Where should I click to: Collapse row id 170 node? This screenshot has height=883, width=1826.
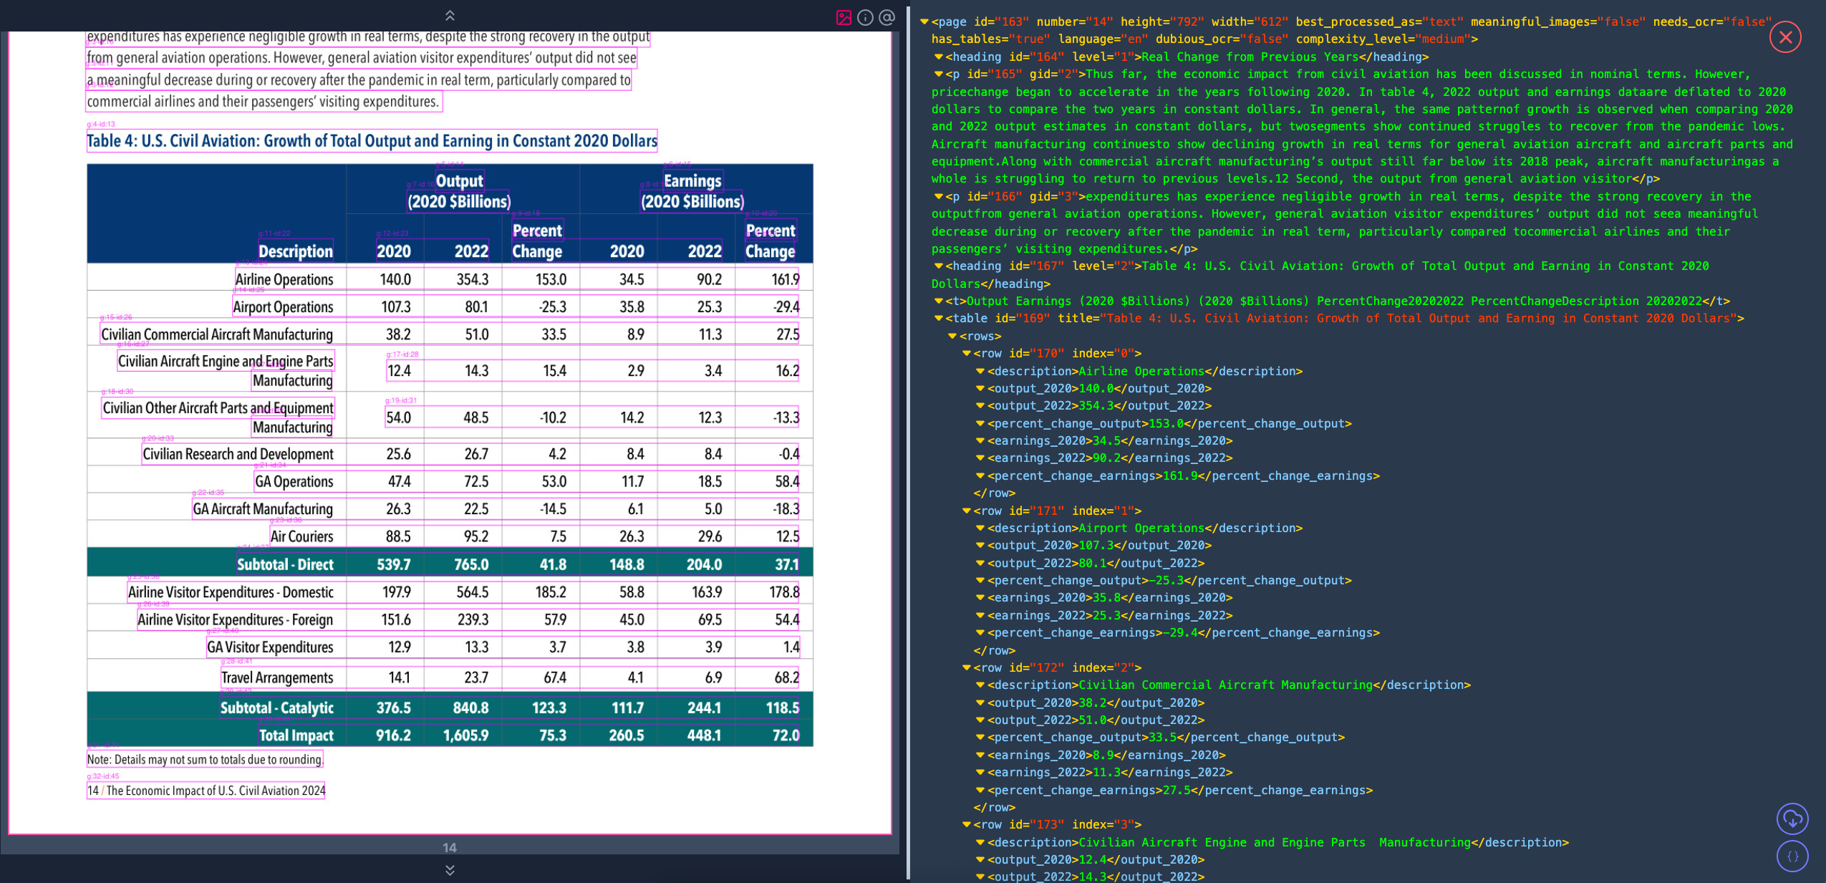(x=966, y=354)
